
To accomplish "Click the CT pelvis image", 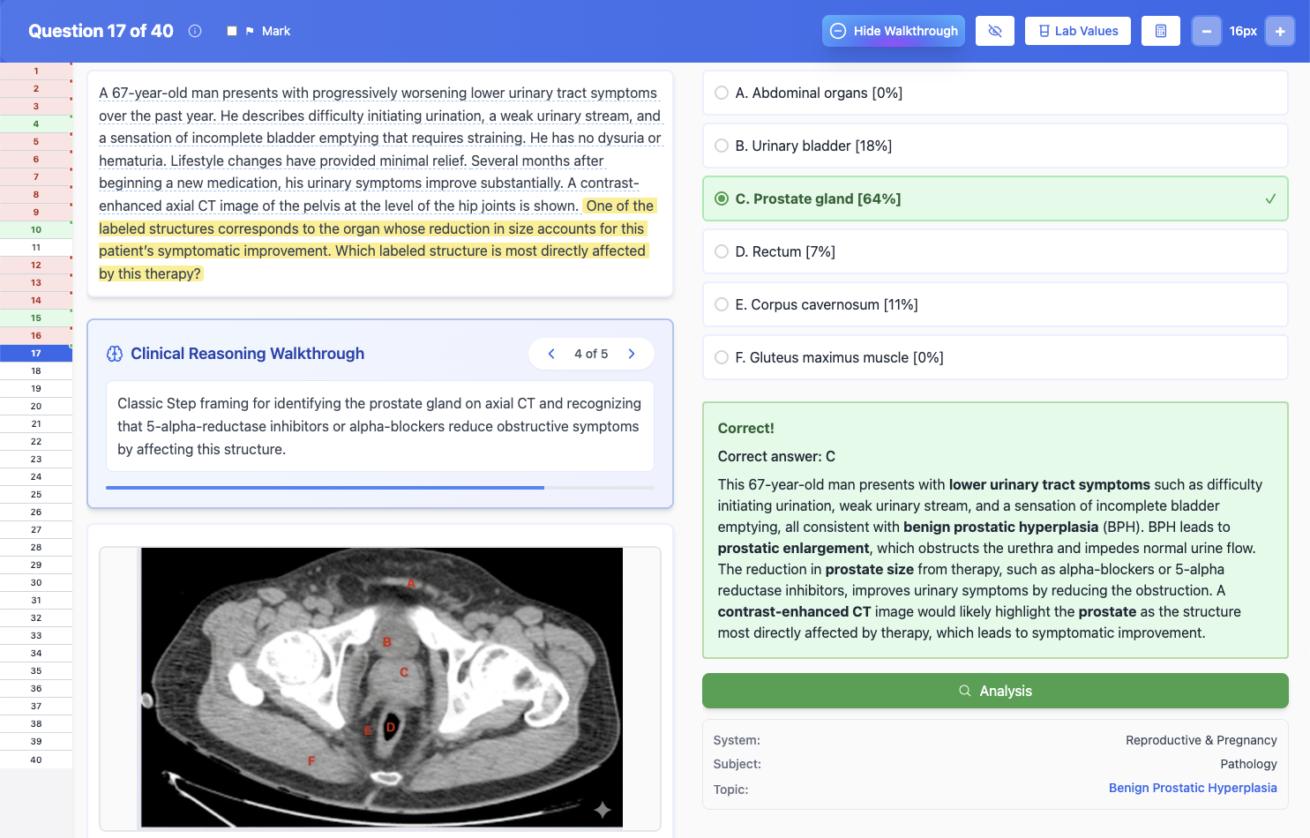I will coord(381,688).
